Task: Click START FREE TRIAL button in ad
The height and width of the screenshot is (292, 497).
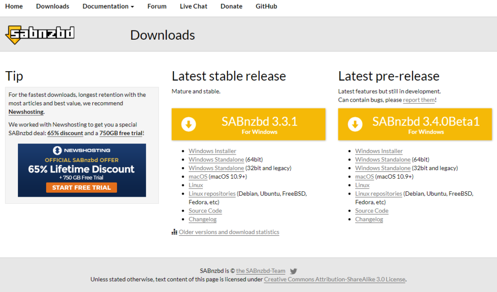Action: (x=82, y=187)
